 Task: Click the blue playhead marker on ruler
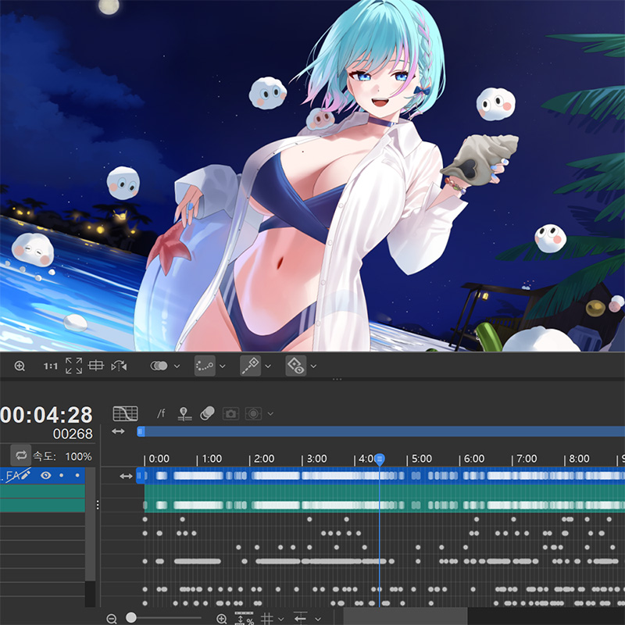coord(380,459)
